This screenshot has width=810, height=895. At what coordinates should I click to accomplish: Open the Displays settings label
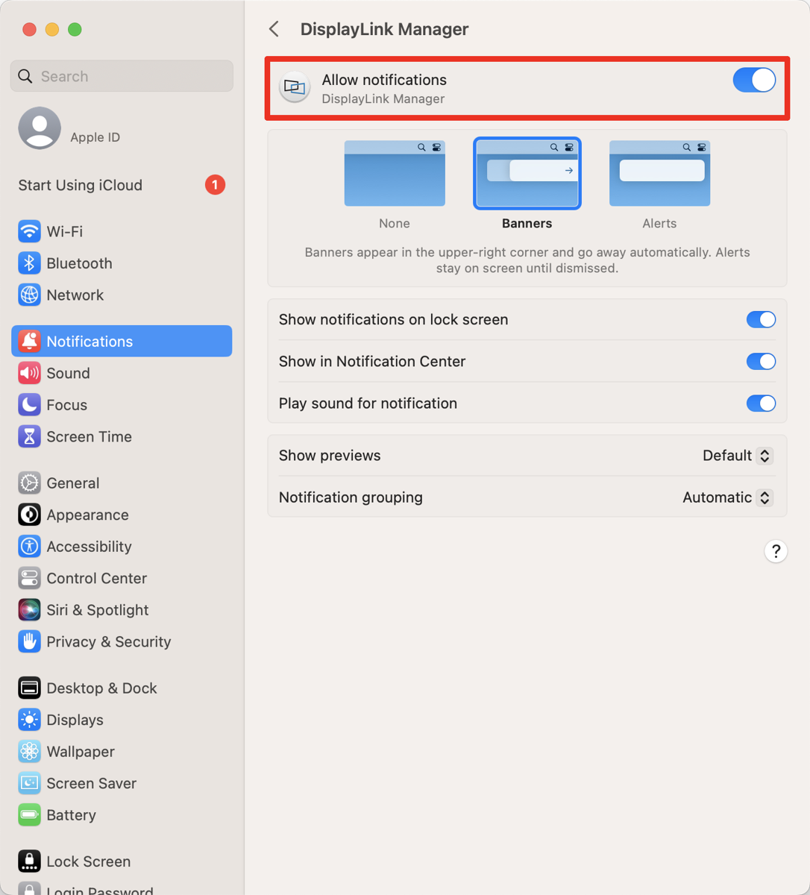coord(75,720)
